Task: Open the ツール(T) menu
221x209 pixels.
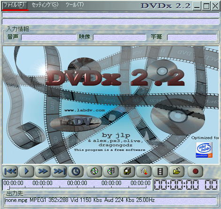Action: tap(75, 5)
